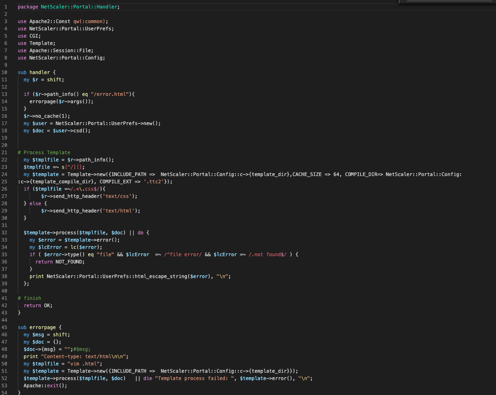The image size is (496, 395).
Task: Click the /.not found$/ regex
Action: point(268,255)
